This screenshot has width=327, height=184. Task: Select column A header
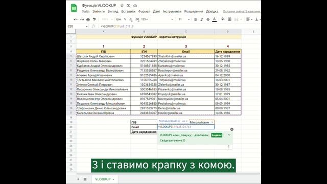103,32
